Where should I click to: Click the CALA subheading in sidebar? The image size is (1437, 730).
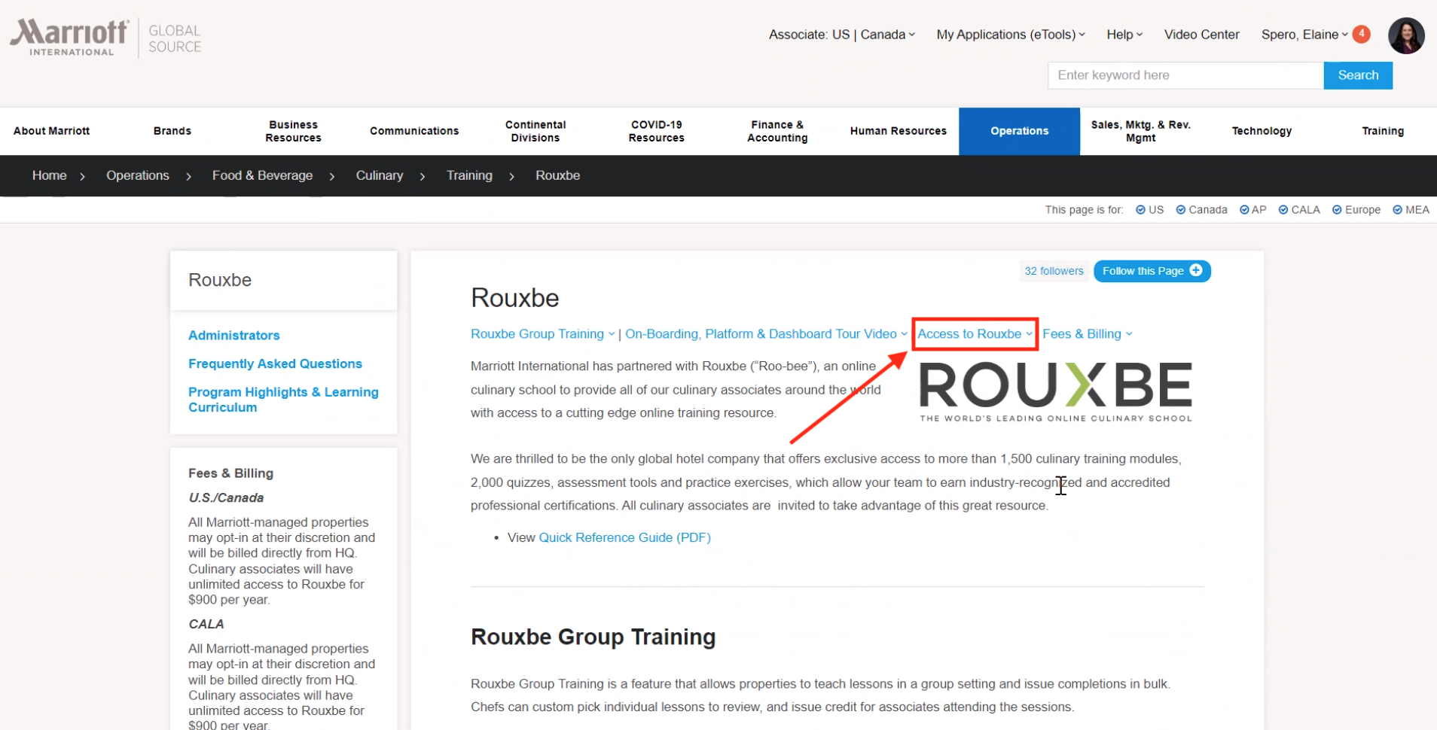pos(206,624)
